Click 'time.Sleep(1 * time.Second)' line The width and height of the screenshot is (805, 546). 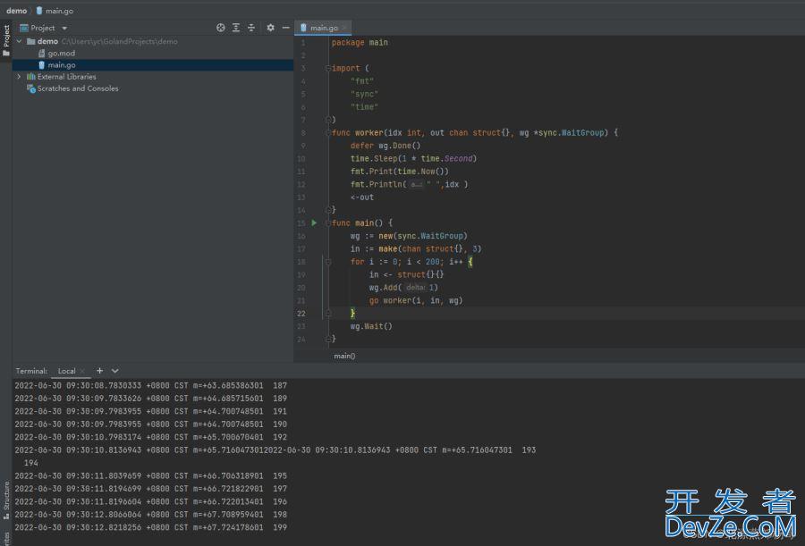tap(414, 158)
